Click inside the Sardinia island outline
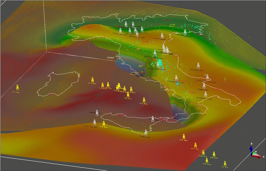Screen dimensions: 266x171 (x=59, y=84)
